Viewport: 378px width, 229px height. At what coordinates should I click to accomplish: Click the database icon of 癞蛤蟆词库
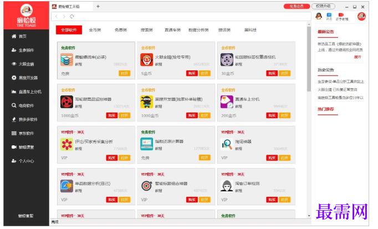tap(67, 60)
